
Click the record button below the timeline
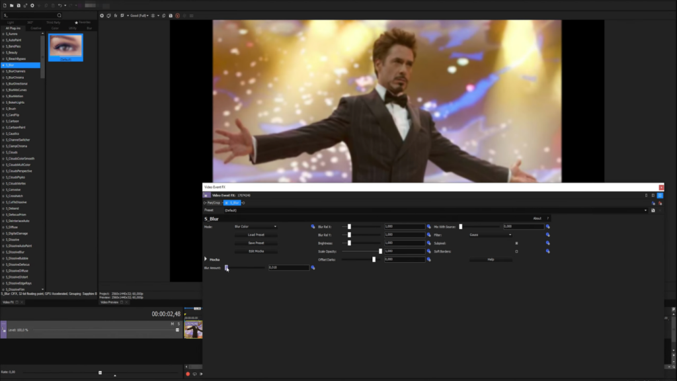(188, 374)
